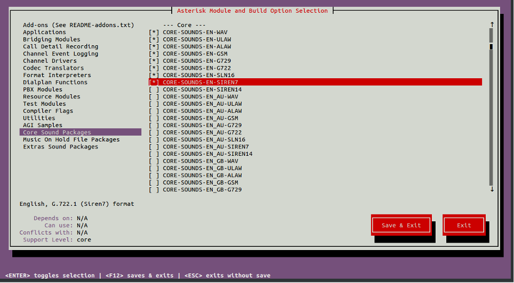The image size is (514, 283).
Task: Select the Applications category
Action: (44, 32)
